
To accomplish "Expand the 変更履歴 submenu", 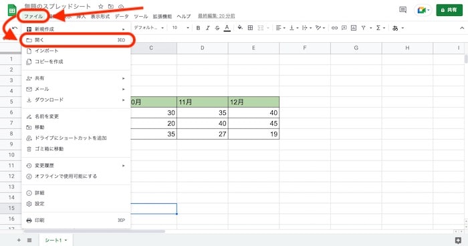I will pos(76,165).
